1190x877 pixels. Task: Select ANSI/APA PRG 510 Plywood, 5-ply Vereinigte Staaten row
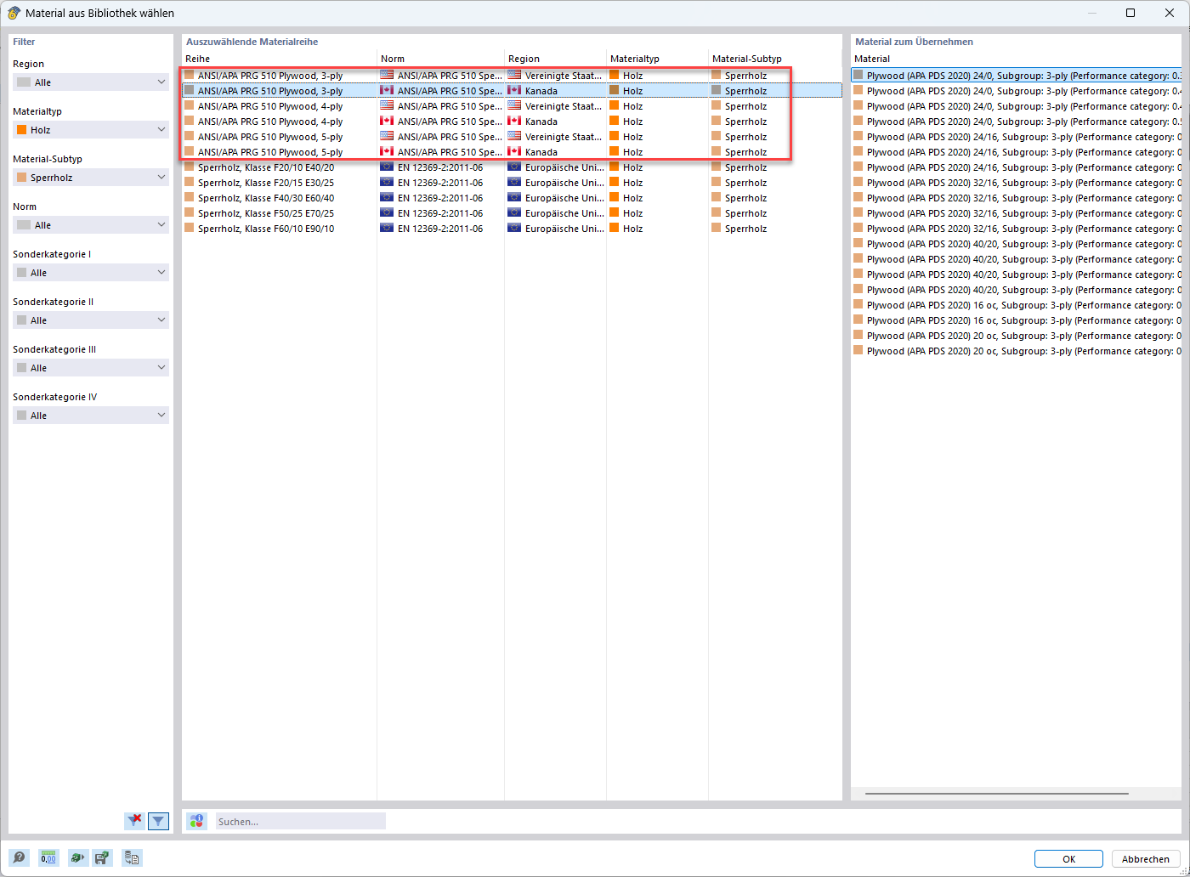[512, 137]
